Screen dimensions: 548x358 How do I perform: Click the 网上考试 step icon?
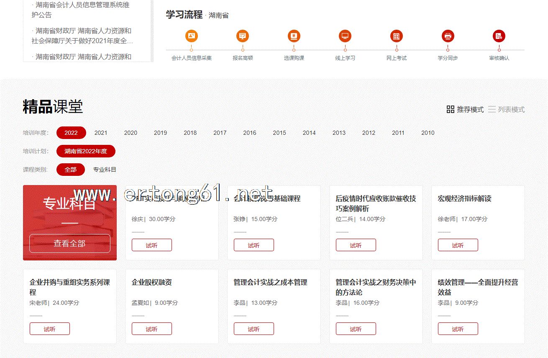397,36
